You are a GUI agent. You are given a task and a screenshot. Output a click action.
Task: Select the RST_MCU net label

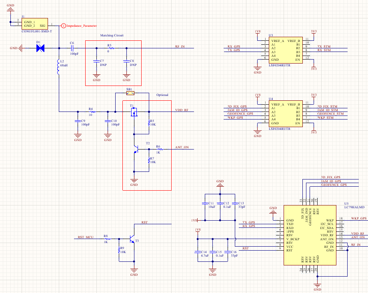tap(86, 237)
